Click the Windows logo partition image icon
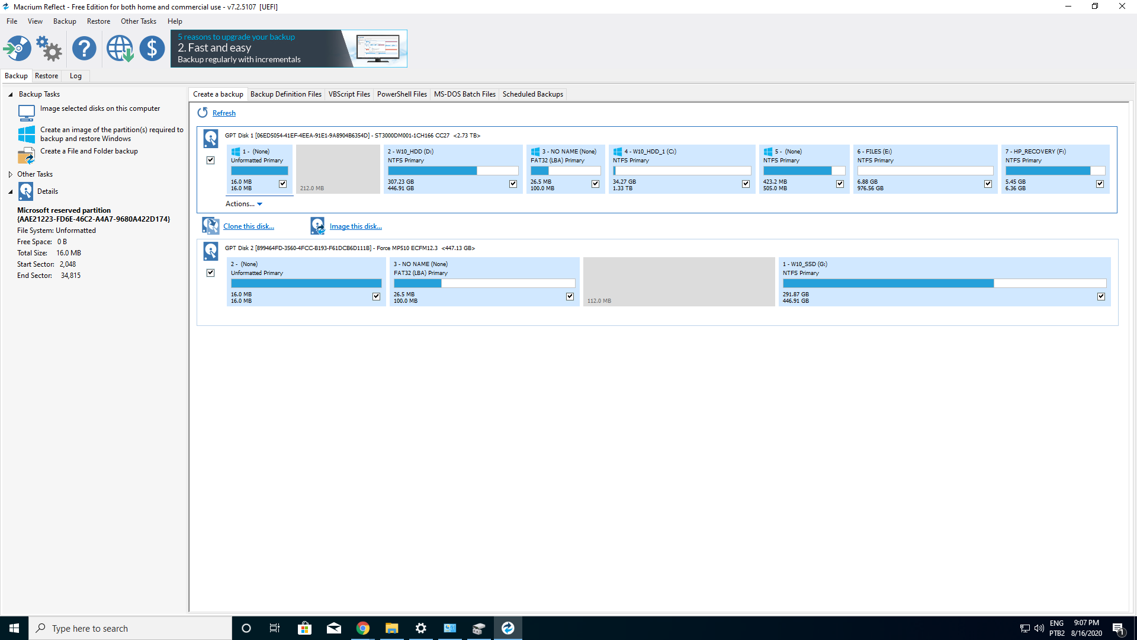1137x640 pixels. 26,134
